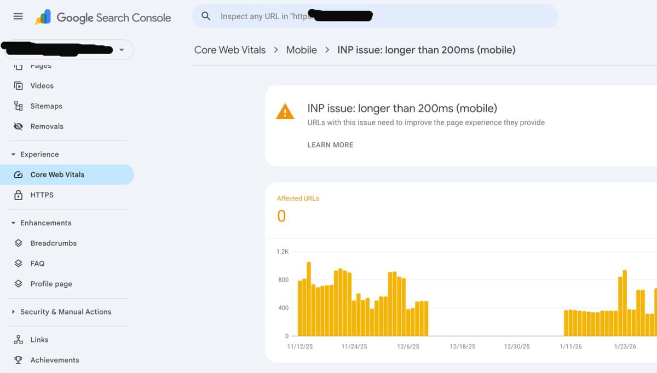Click the Sitemaps icon
The image size is (657, 373).
(18, 106)
